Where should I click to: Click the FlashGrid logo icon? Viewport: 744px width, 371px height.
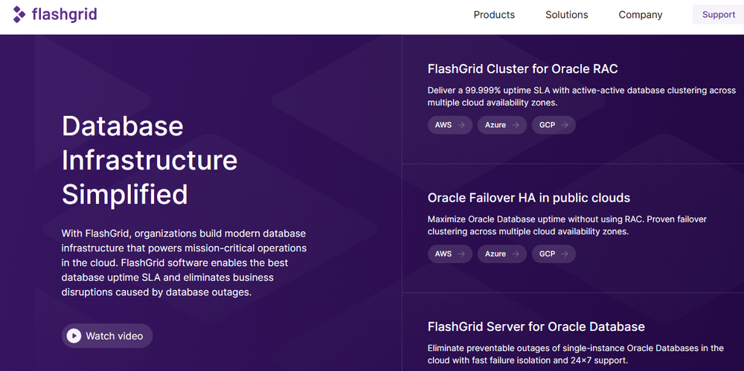(19, 15)
